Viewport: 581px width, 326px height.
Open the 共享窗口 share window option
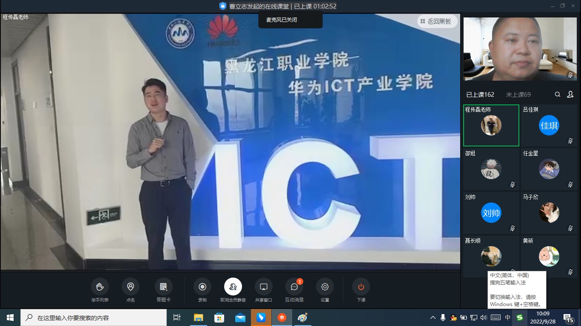pyautogui.click(x=263, y=287)
